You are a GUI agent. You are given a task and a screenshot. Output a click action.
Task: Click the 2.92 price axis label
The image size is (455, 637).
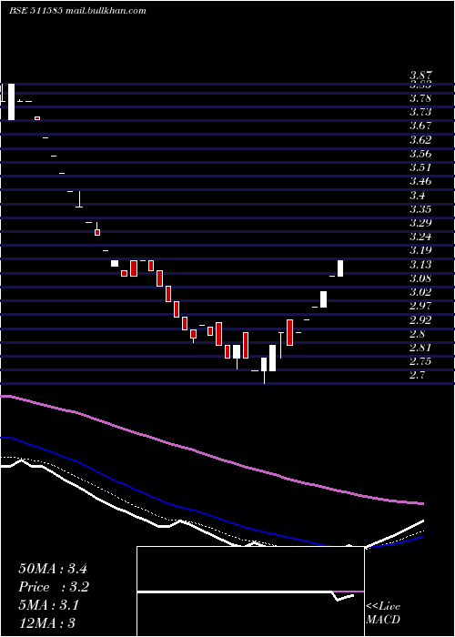pyautogui.click(x=420, y=320)
